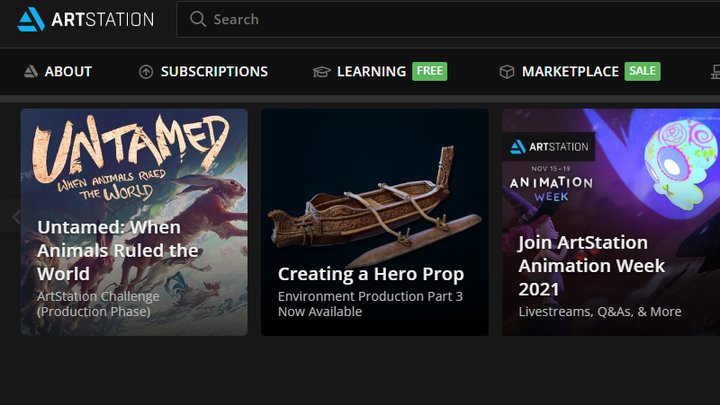
Task: Click the ArtStation triangle logo icon
Action: 31,19
